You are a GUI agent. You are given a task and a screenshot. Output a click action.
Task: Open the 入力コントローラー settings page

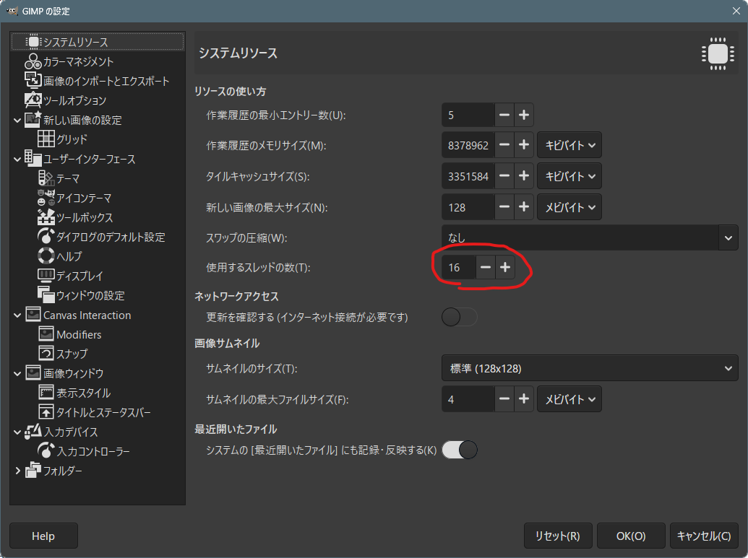coord(93,451)
